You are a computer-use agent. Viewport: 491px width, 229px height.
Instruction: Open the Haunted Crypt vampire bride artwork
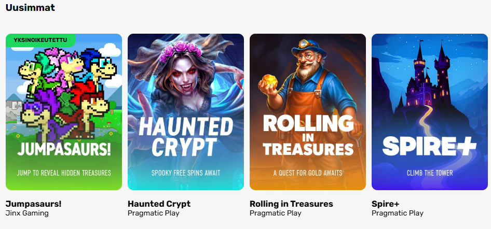186,112
